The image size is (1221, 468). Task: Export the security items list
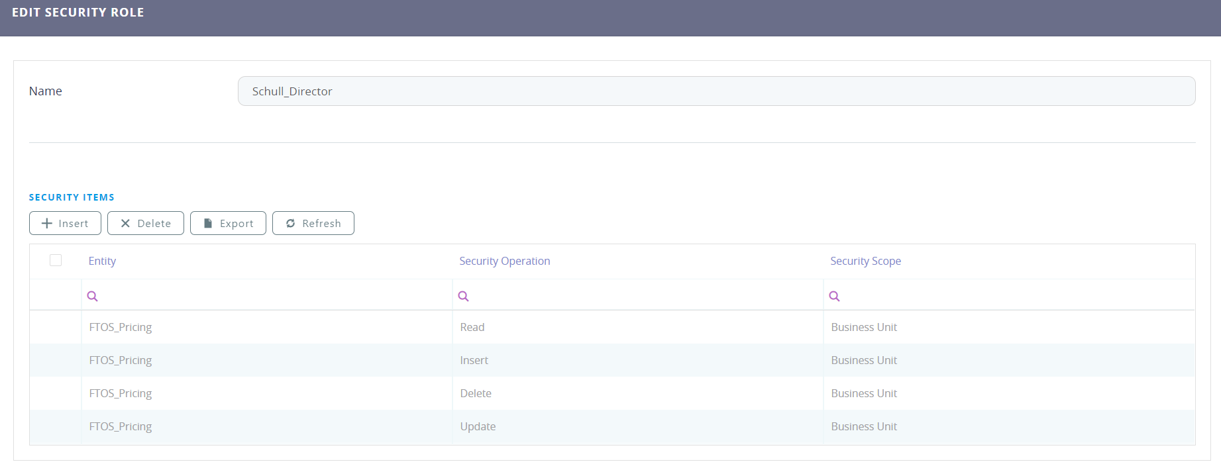(228, 223)
